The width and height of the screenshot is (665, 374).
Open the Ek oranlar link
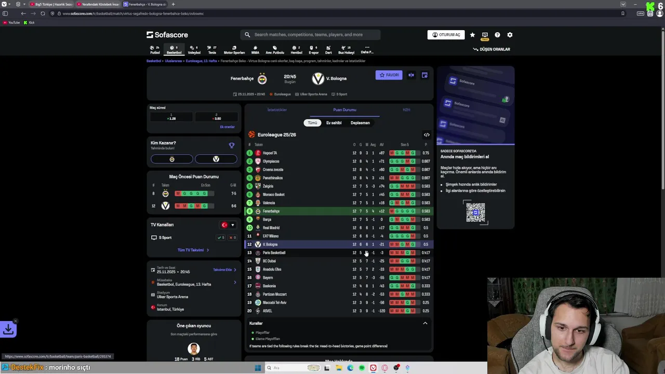tap(227, 127)
